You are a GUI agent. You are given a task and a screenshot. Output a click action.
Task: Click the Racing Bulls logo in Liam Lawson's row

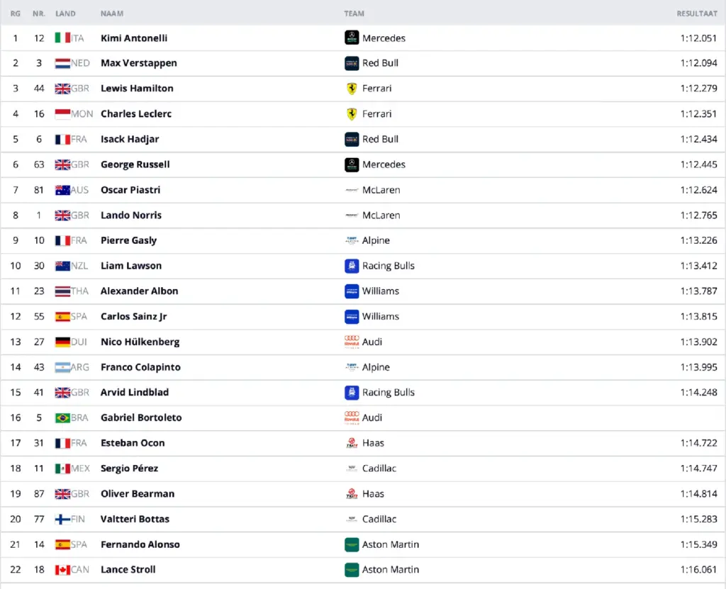(x=352, y=266)
